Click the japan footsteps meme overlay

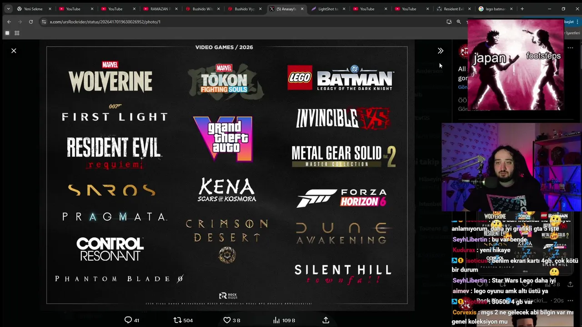coord(516,64)
